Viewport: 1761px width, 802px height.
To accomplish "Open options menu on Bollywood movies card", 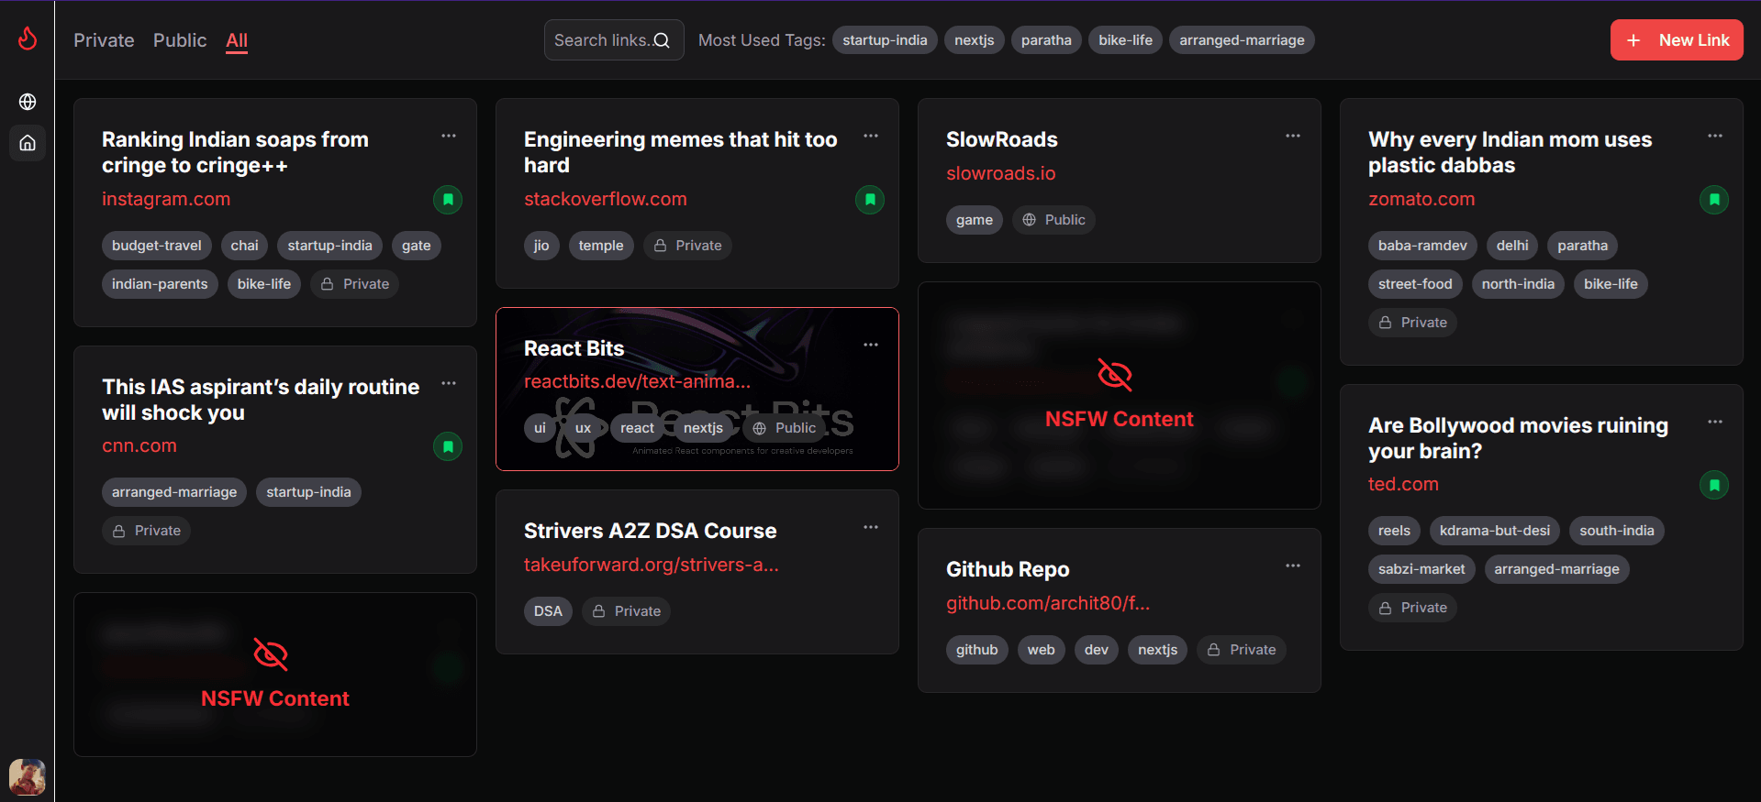I will (1715, 422).
